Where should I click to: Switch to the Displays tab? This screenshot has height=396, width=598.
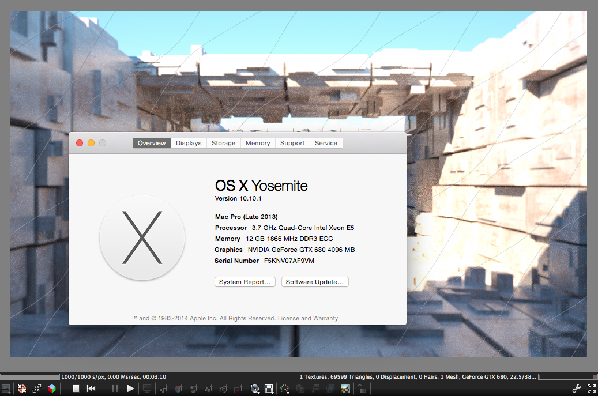click(189, 143)
